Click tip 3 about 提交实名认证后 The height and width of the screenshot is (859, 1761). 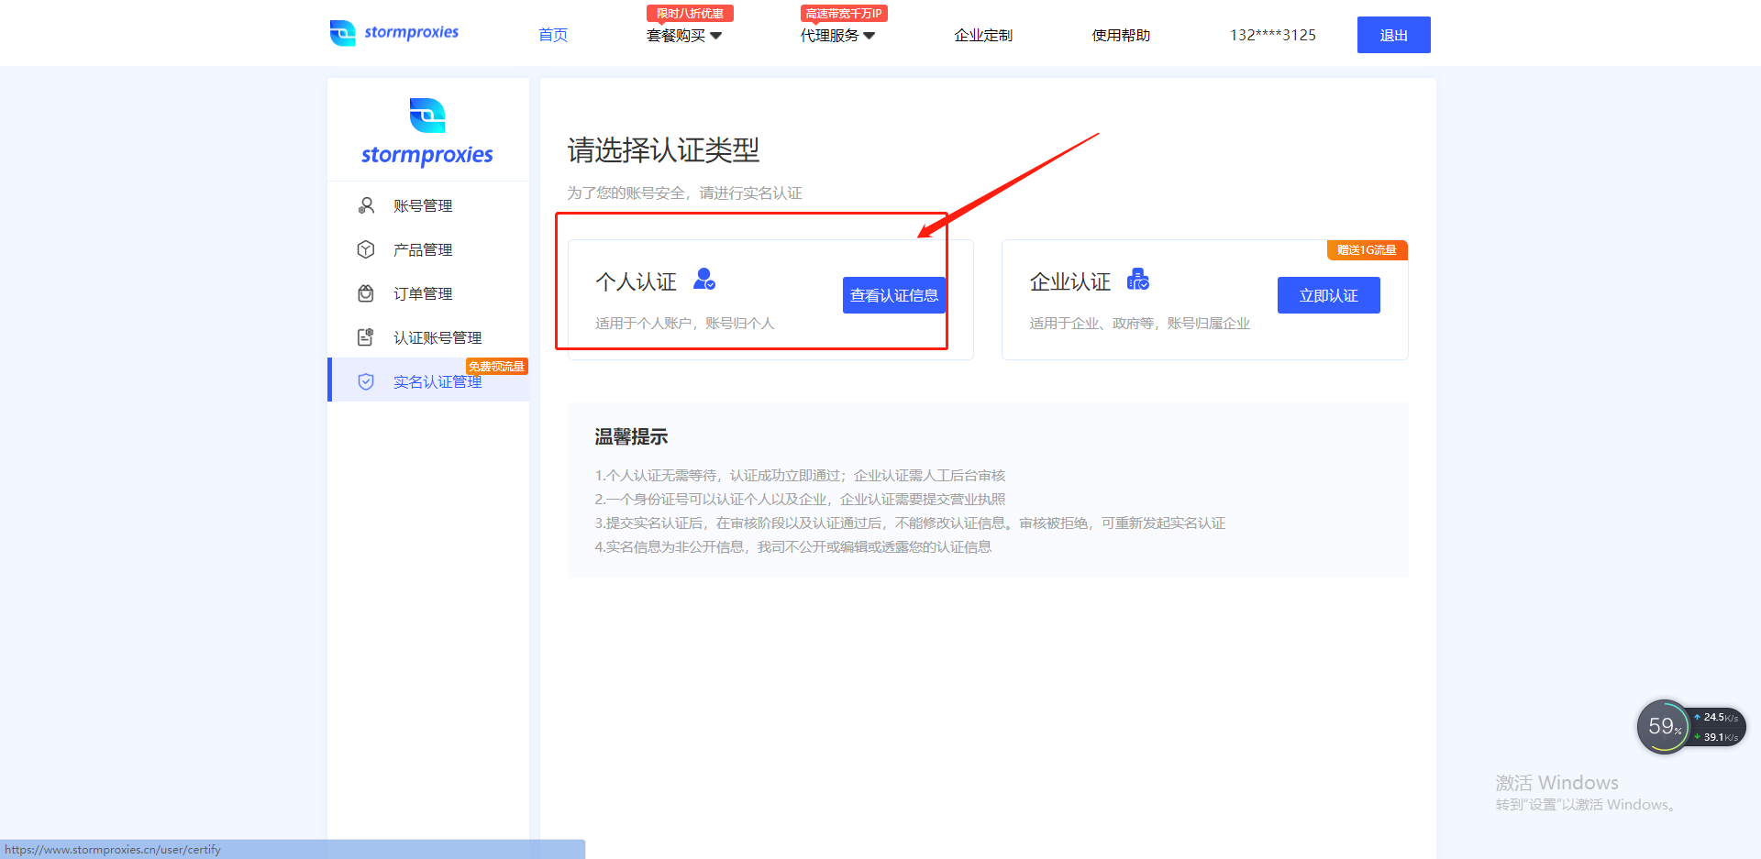910,523
